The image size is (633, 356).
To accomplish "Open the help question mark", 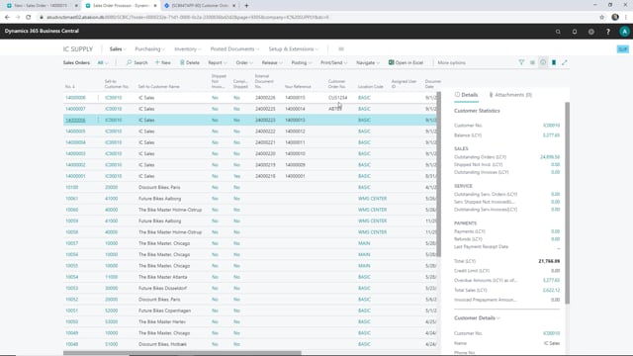I will point(608,32).
